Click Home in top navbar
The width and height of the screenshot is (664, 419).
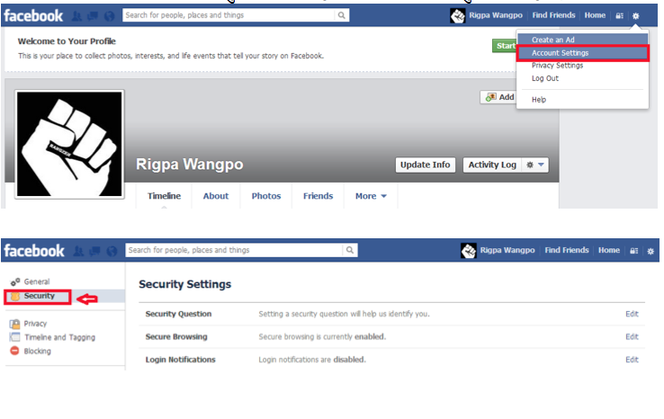point(595,15)
